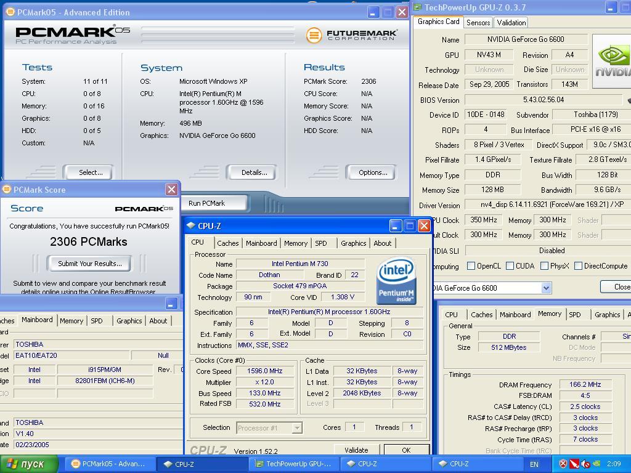Switch to the Mainboard tab in front CPU-Z
This screenshot has height=473, width=631.
261,243
